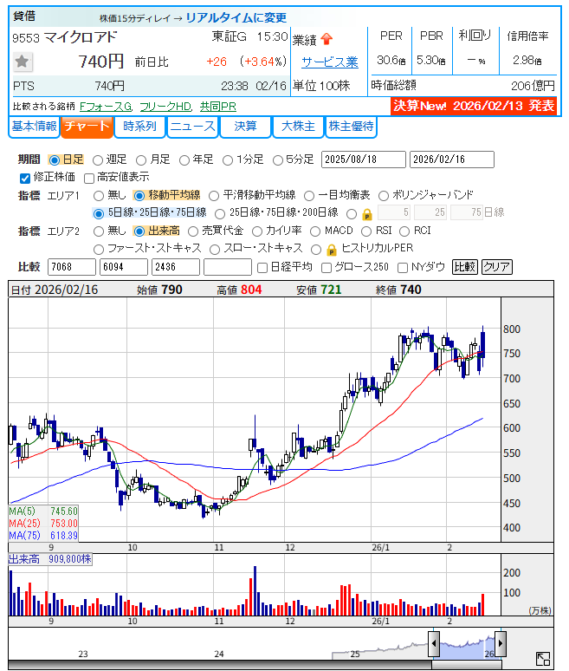The image size is (569, 671).
Task: Select 平滑移動平均線 indicator
Action: [x=214, y=196]
